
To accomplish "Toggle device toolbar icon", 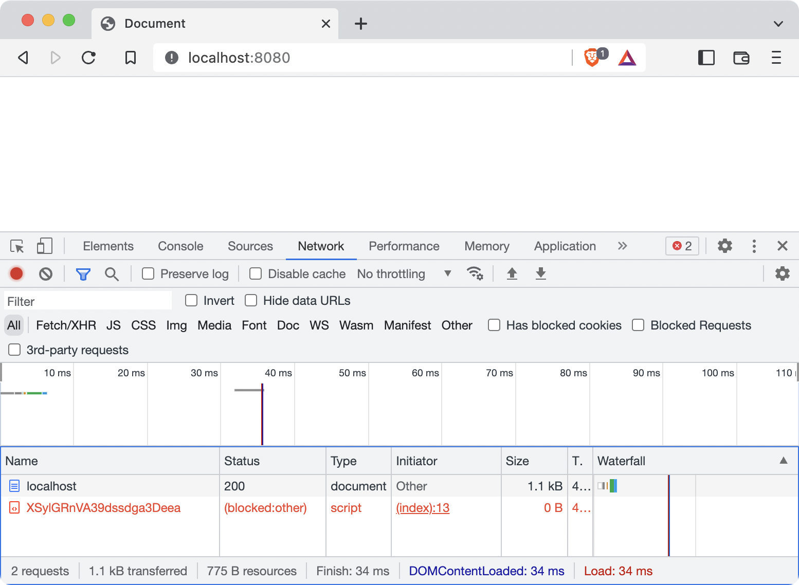I will click(45, 246).
